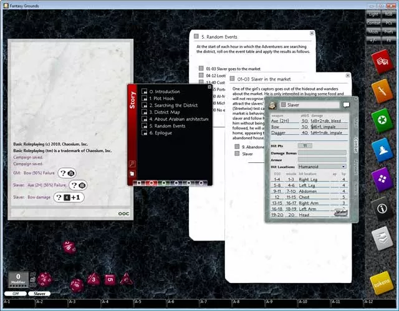
Task: Click the search icon in the Story window
Action: point(132,164)
